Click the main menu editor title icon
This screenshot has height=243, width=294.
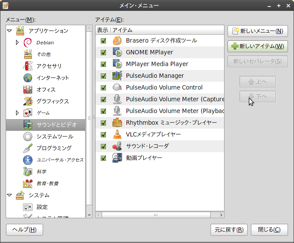coord(6,6)
